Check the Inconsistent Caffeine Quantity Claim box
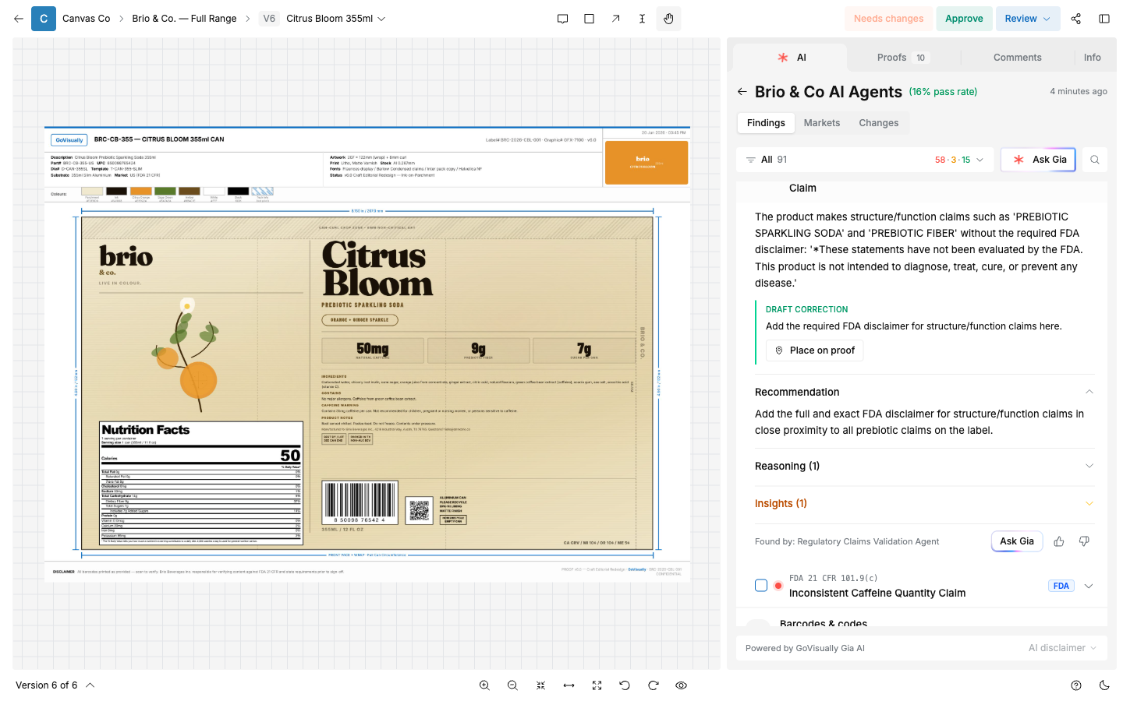 pyautogui.click(x=761, y=586)
